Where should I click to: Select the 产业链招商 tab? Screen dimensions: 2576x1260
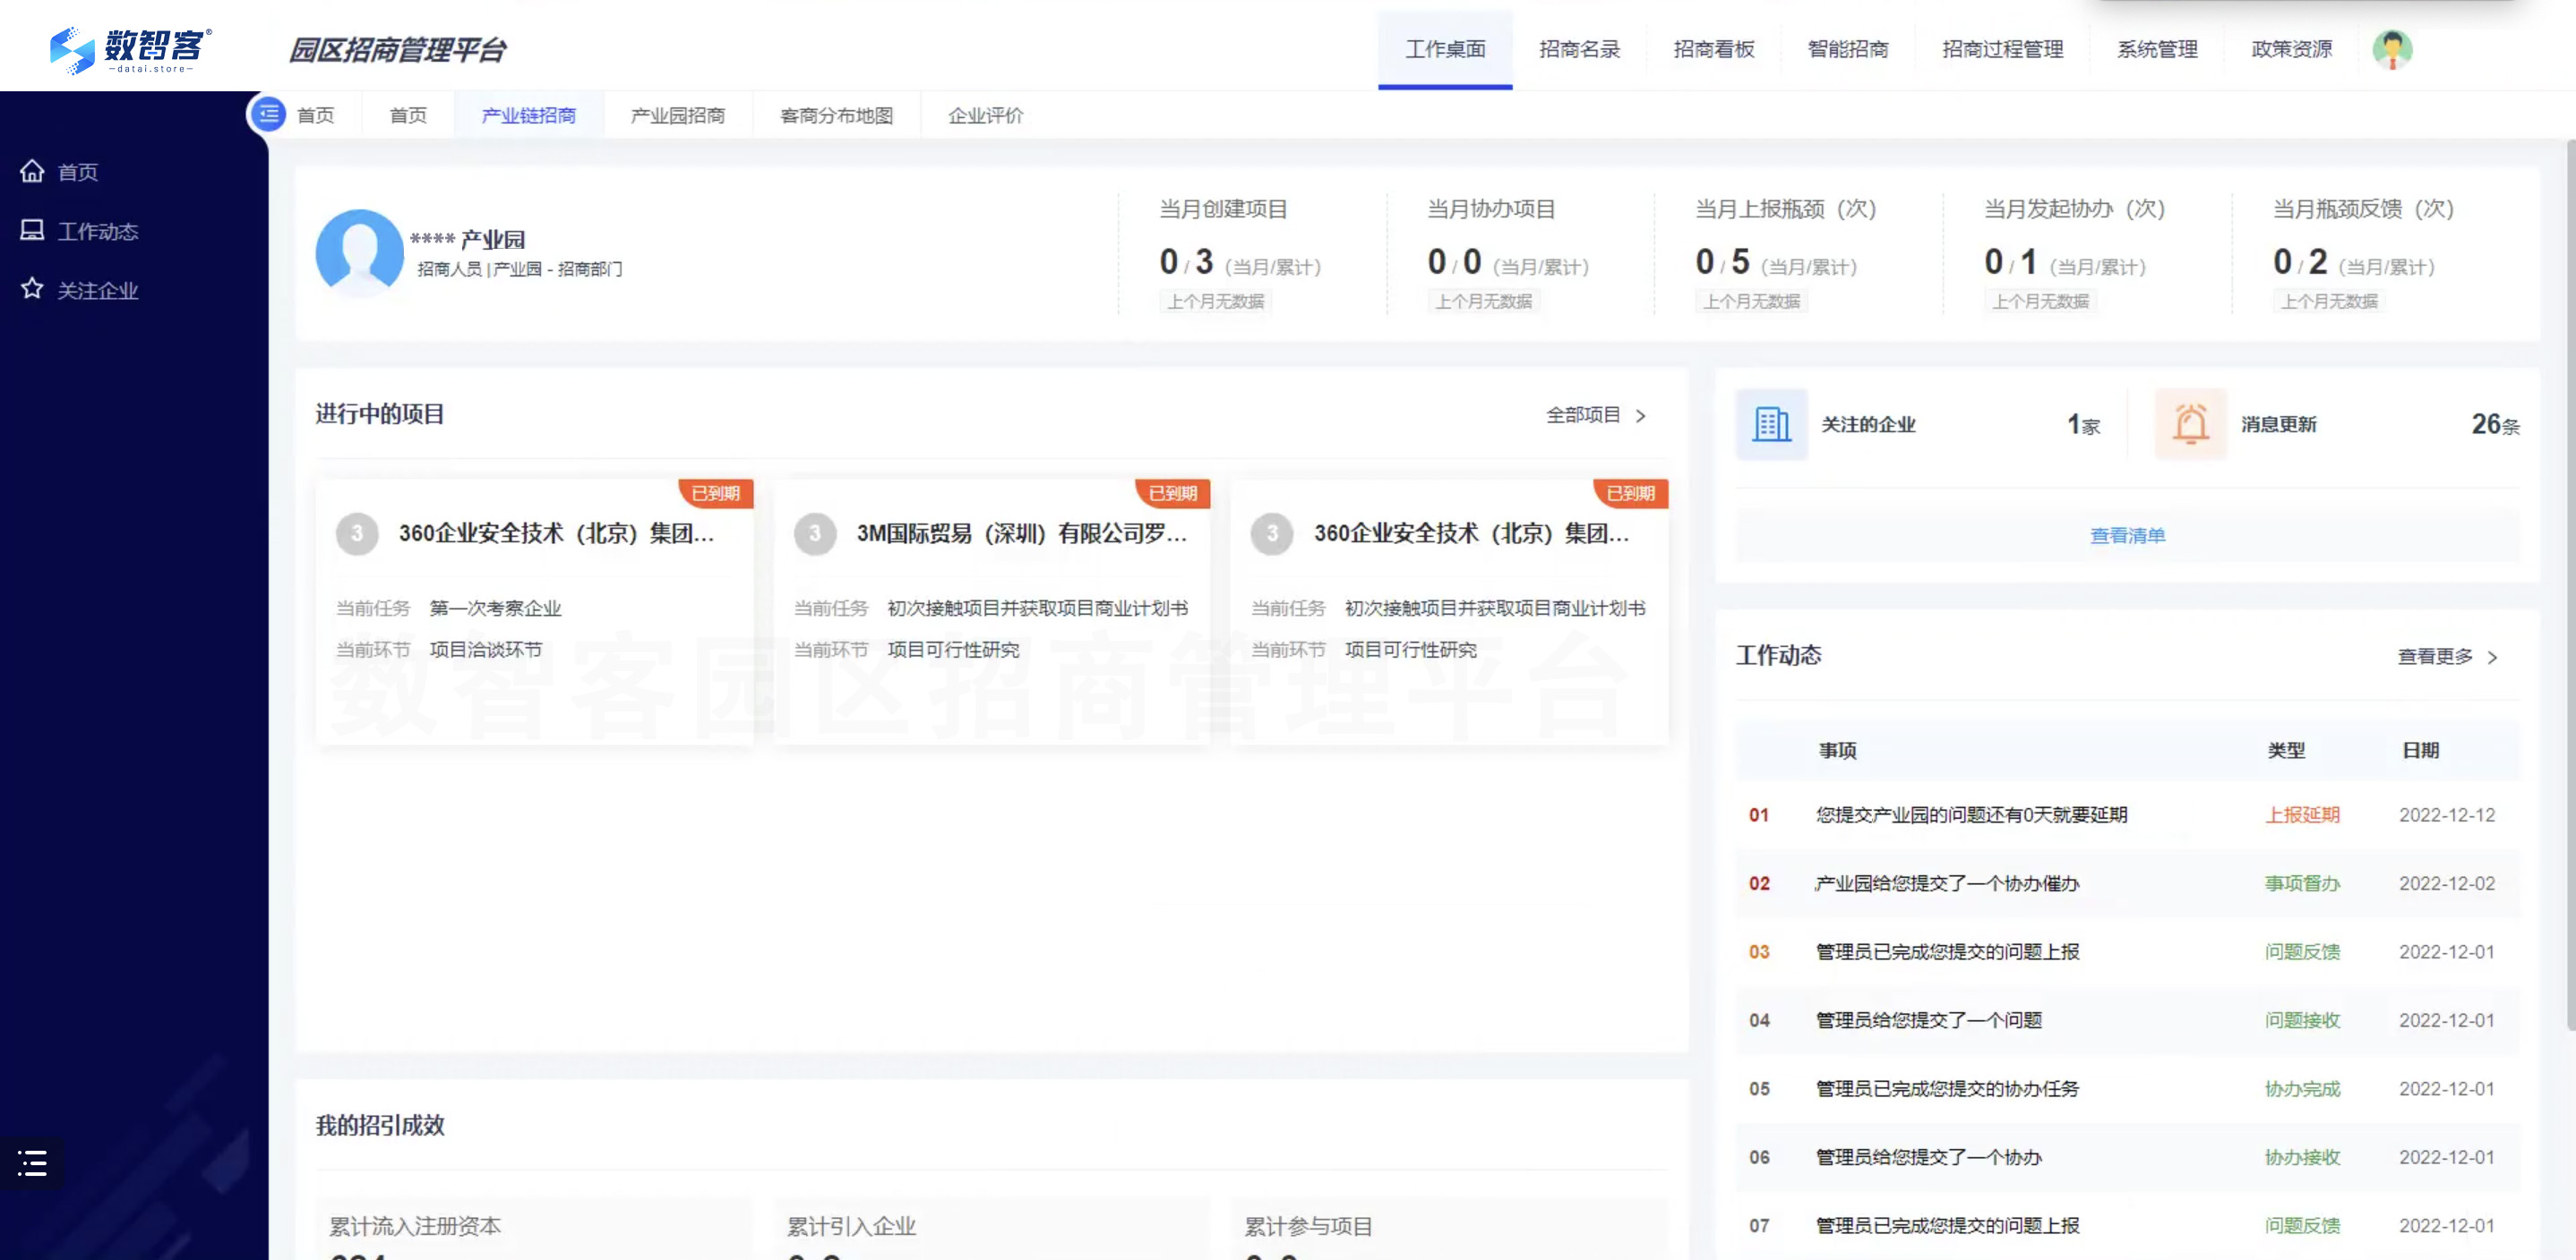529,115
